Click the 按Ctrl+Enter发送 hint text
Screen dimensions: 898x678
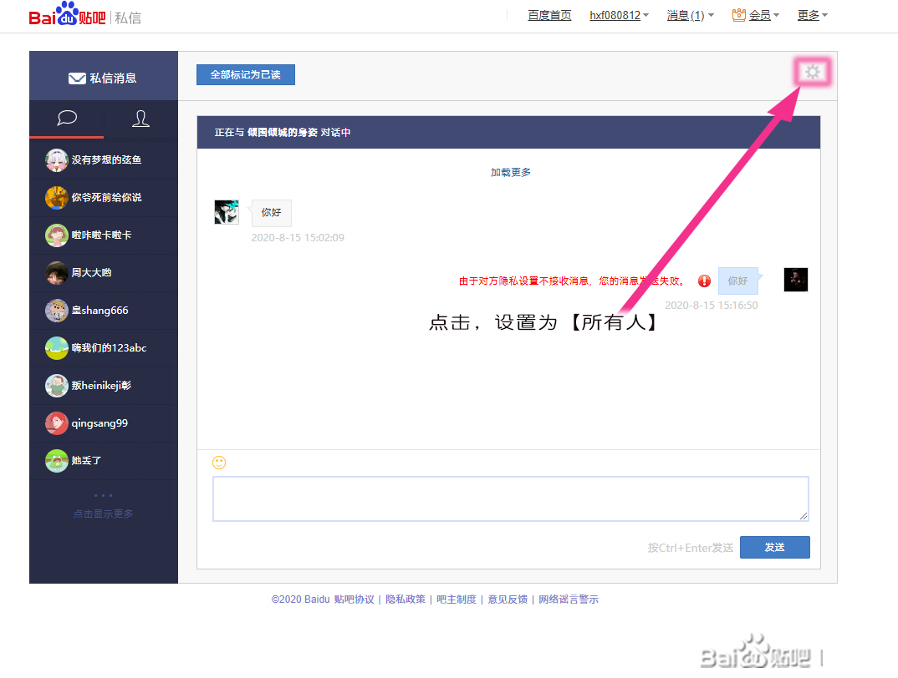691,548
